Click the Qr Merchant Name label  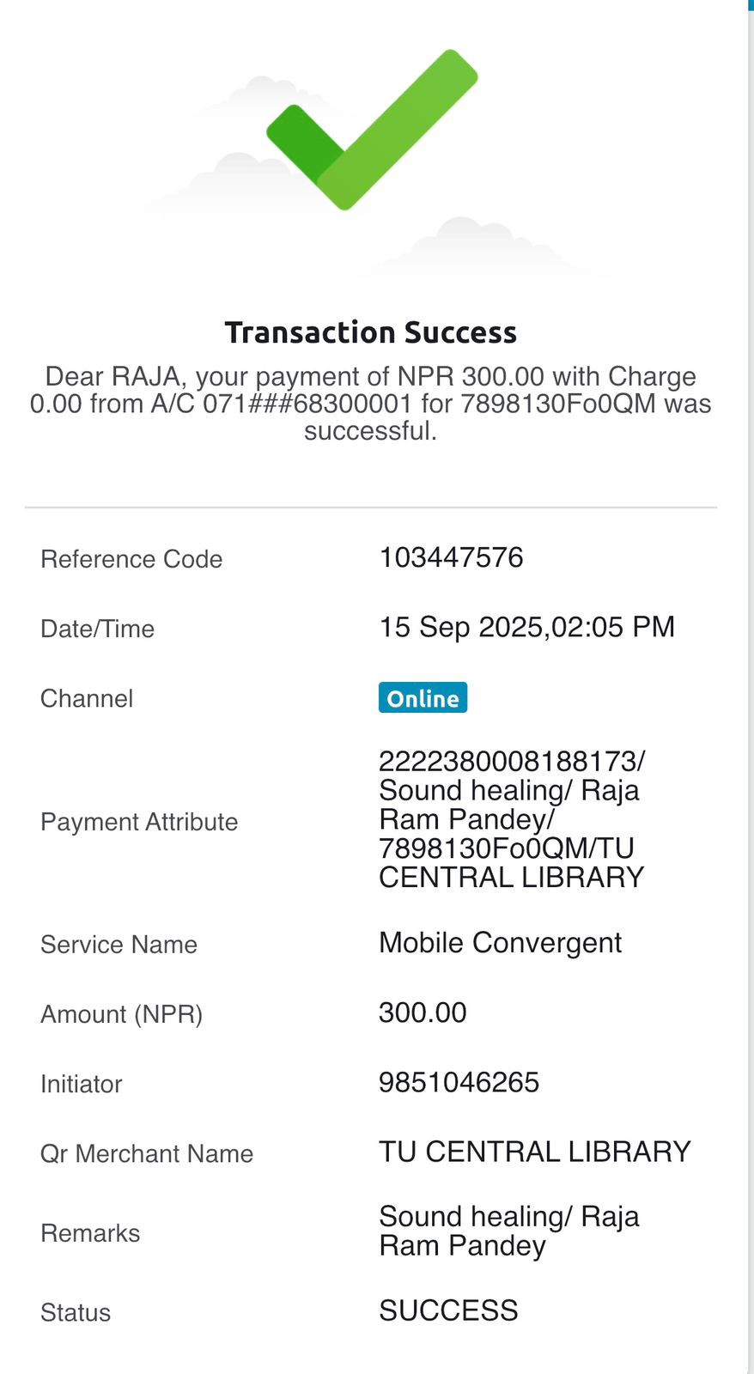point(147,1153)
